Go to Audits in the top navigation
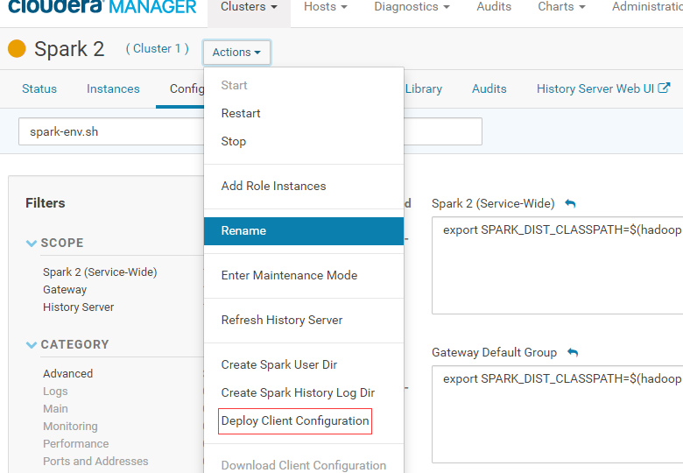The image size is (683, 473). pyautogui.click(x=494, y=7)
